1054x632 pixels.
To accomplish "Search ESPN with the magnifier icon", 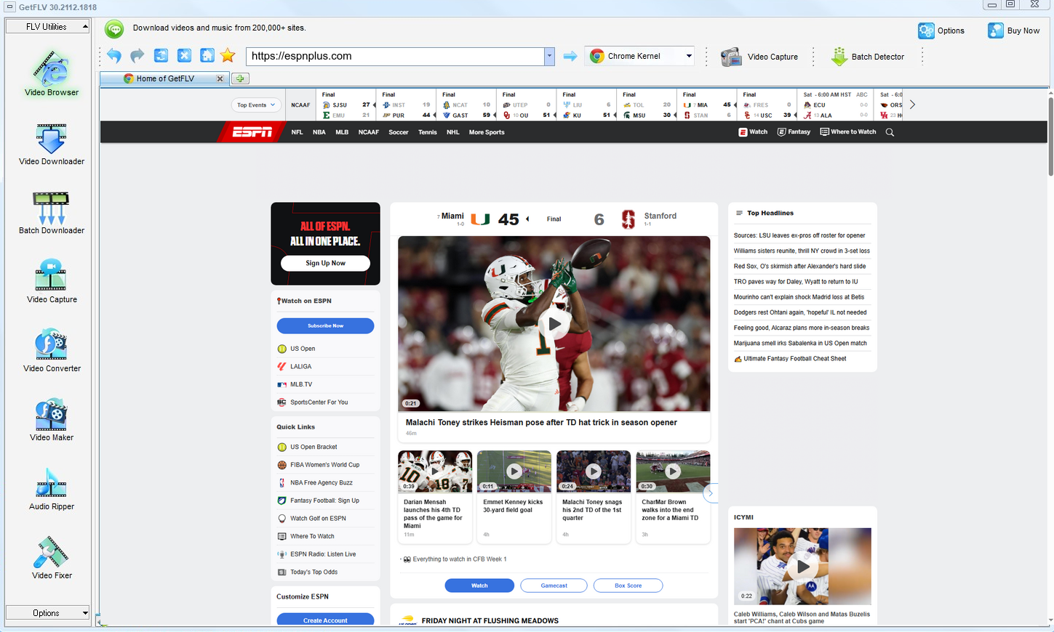I will tap(890, 132).
